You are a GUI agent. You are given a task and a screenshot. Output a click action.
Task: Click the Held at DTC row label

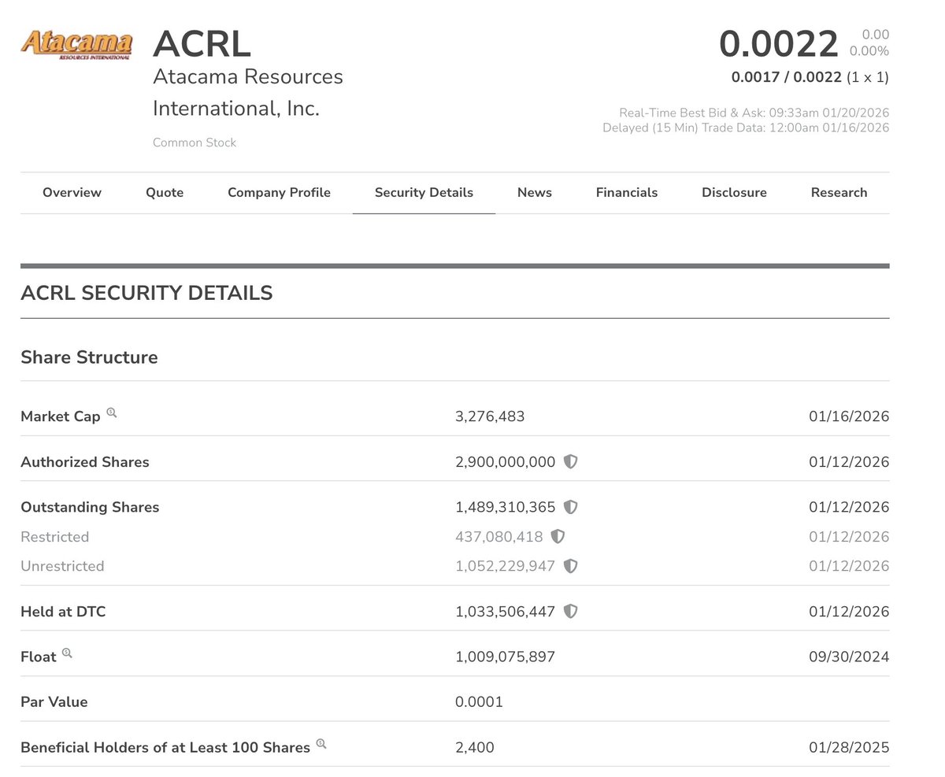pos(63,612)
